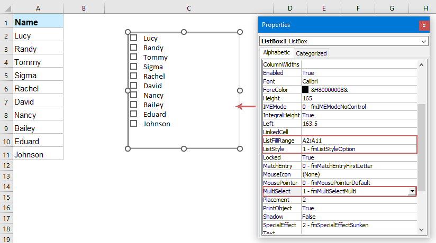Click row 5 header

point(6,76)
